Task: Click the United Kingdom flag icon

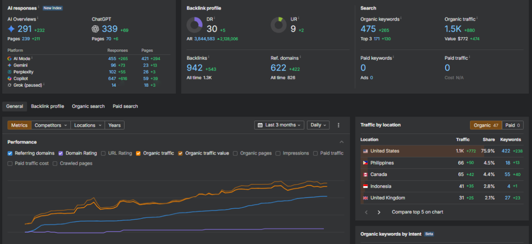Action: (365, 198)
